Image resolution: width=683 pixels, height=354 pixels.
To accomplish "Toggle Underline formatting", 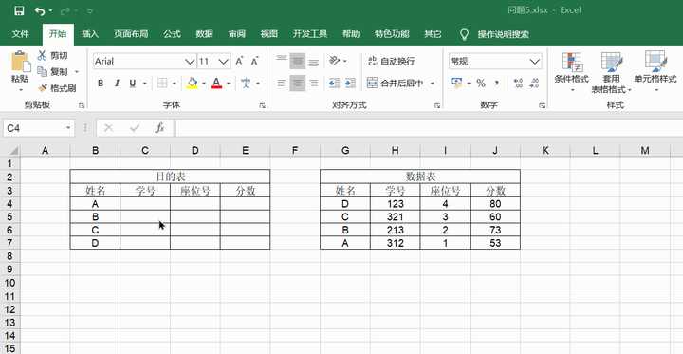I will click(133, 83).
